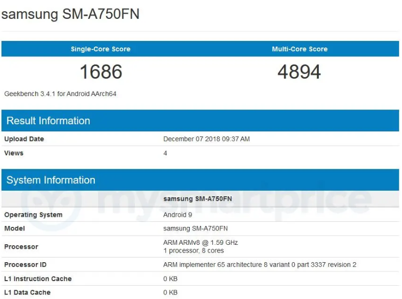This screenshot has width=402, height=299.
Task: Select the L1 Data Cache '0 KB' value
Action: (170, 292)
